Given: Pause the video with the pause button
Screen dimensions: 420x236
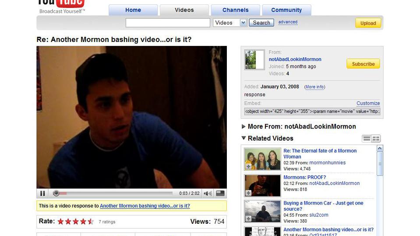Looking at the screenshot, I should point(42,193).
